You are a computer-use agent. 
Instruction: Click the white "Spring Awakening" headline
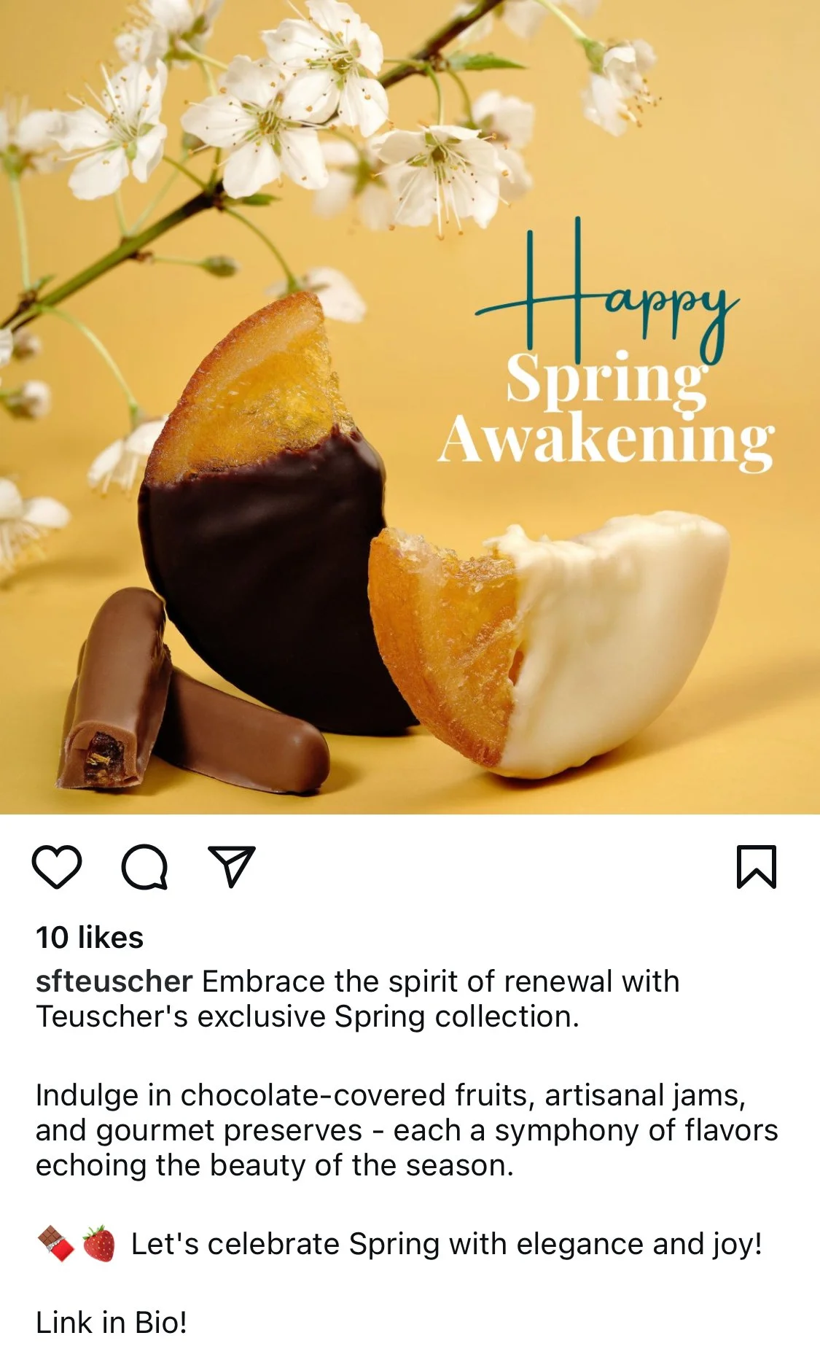[606, 411]
